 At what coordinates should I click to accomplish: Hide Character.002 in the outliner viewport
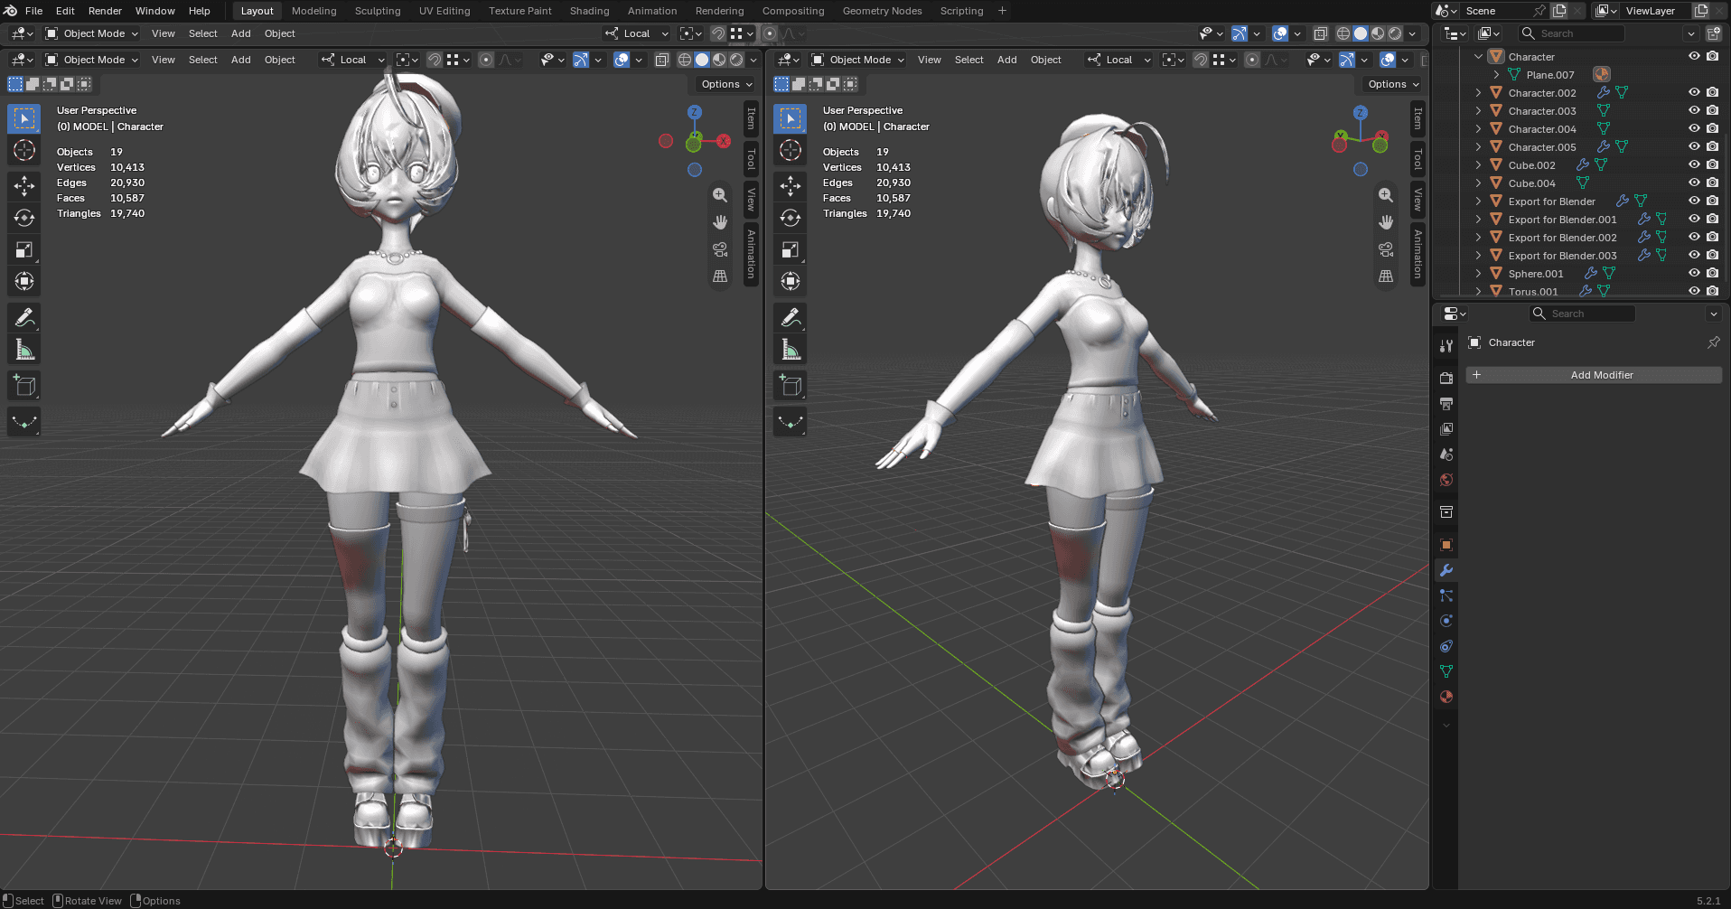pyautogui.click(x=1694, y=92)
